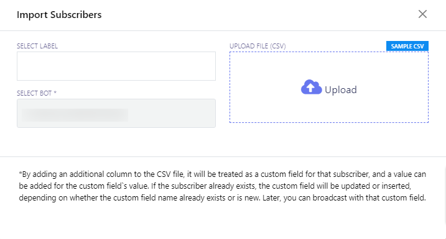This screenshot has width=446, height=239.
Task: Click the footnote's leading asterisk
Action: (20, 173)
